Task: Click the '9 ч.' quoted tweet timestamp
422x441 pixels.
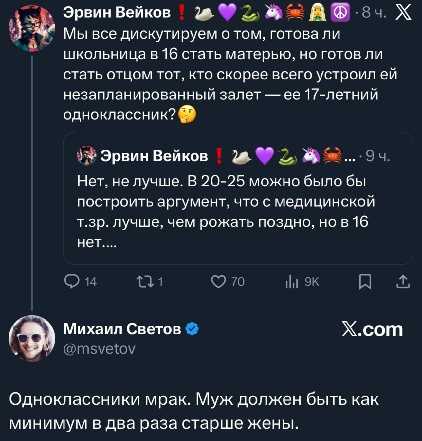Action: pos(377,156)
